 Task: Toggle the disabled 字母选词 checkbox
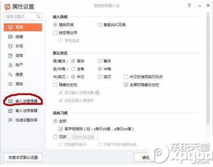(60, 40)
